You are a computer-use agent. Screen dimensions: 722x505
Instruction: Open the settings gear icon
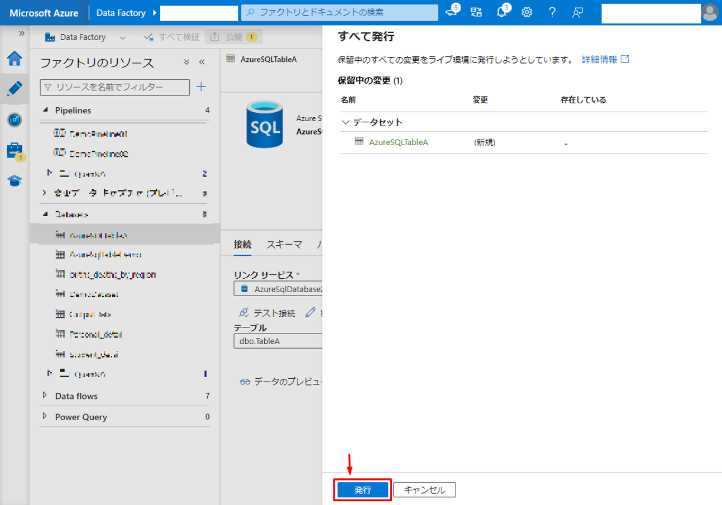click(x=527, y=12)
